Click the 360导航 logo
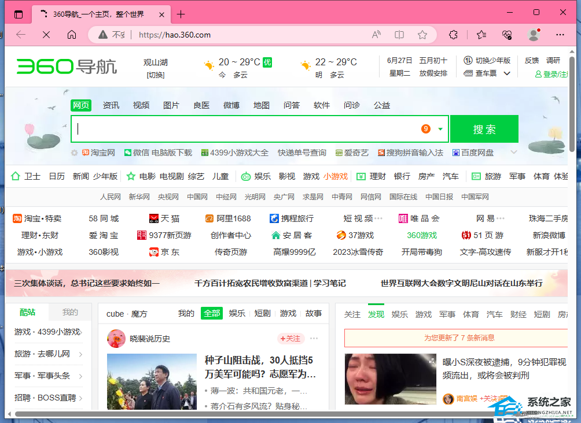 pos(67,66)
